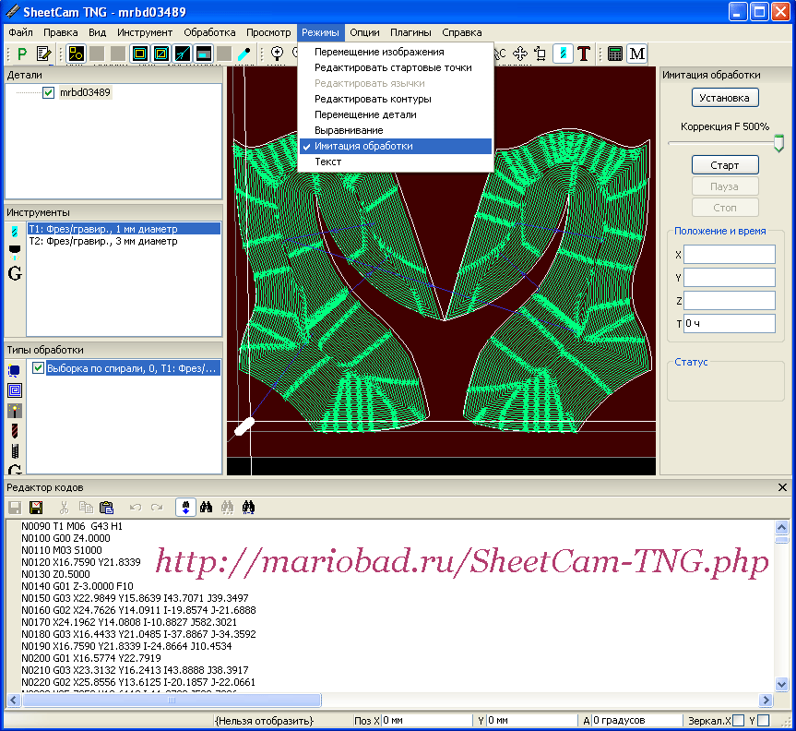Click the striped drill bit operation icon

[15, 431]
